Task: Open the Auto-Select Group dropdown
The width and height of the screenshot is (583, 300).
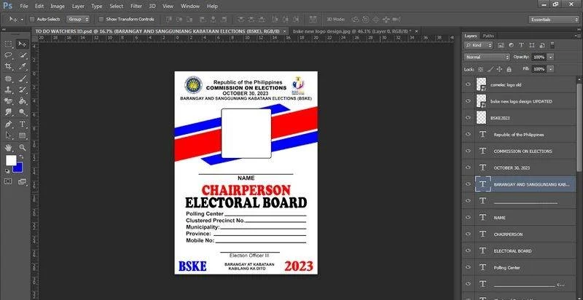Action: pyautogui.click(x=78, y=19)
